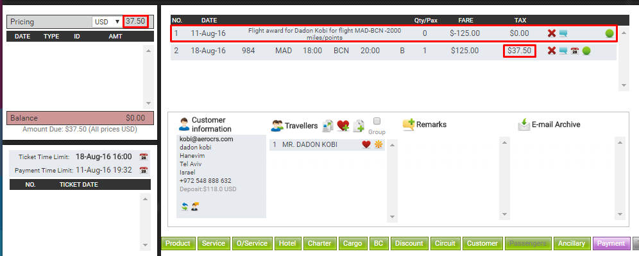Open the Ancillary tab button
Image resolution: width=639 pixels, height=256 pixels.
pyautogui.click(x=572, y=243)
